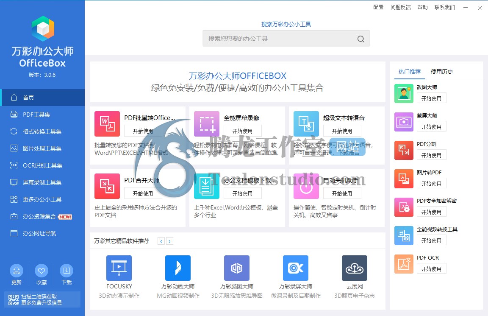
Task: Go to 首页 in the sidebar
Action: 42,98
